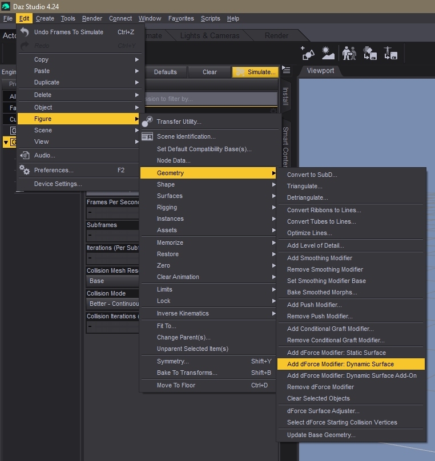Select Fit To... menu item
The image size is (435, 461).
pos(208,326)
